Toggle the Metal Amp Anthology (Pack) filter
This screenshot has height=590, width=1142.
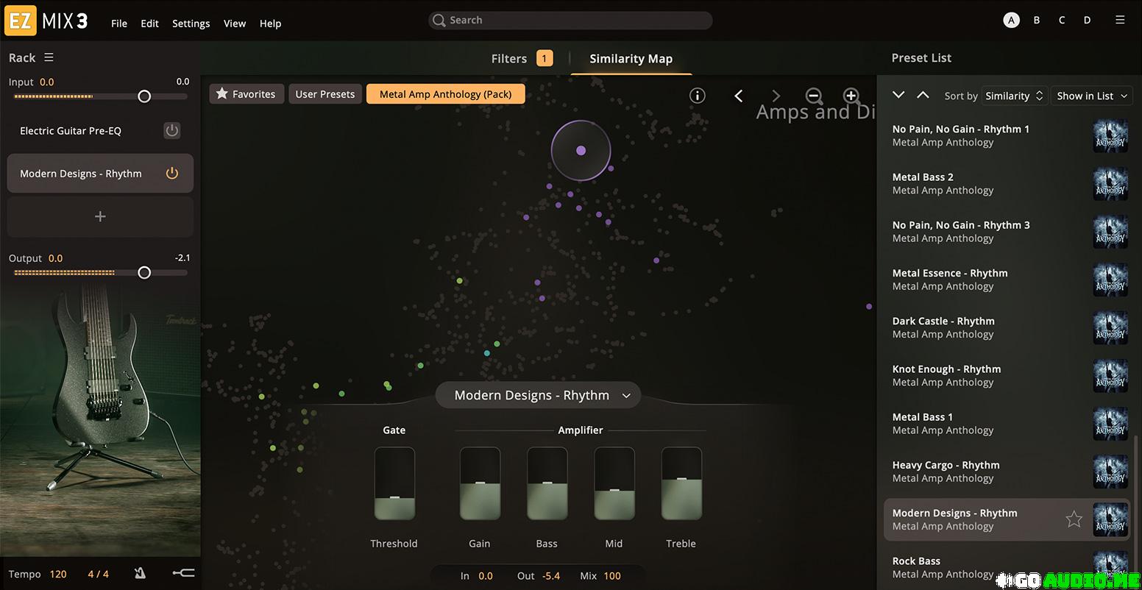pos(445,94)
